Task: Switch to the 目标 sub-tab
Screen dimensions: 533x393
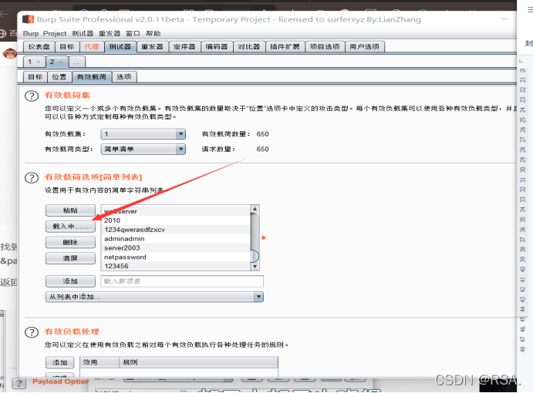Action: tap(35, 77)
